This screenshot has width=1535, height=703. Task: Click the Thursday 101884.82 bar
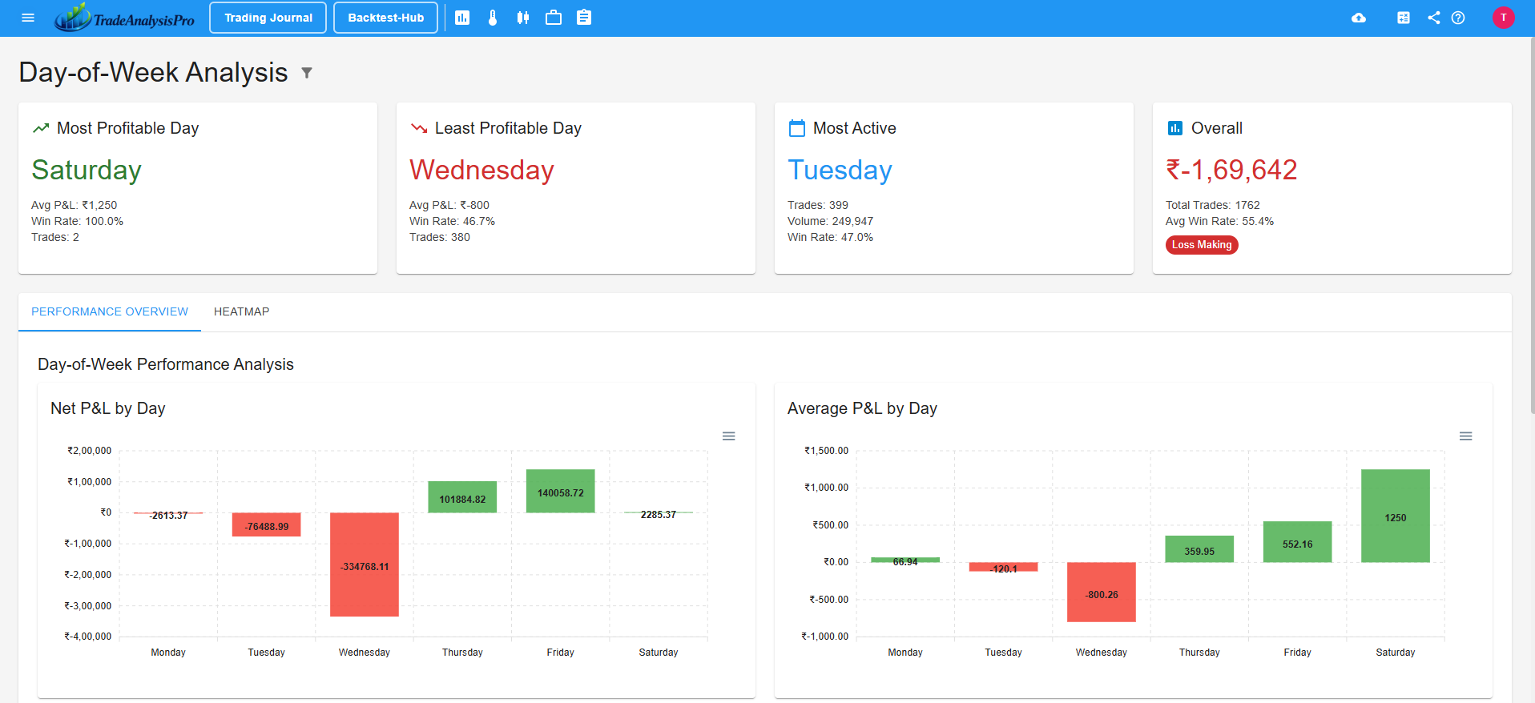pos(462,496)
